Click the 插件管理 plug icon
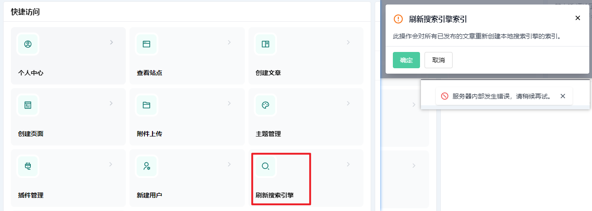 (x=28, y=166)
